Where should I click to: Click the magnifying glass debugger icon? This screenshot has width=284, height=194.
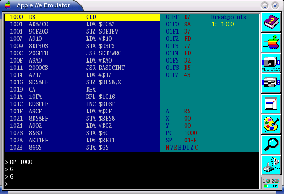[x=271, y=145]
